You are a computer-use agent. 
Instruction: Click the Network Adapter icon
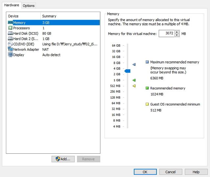pyautogui.click(x=10, y=49)
